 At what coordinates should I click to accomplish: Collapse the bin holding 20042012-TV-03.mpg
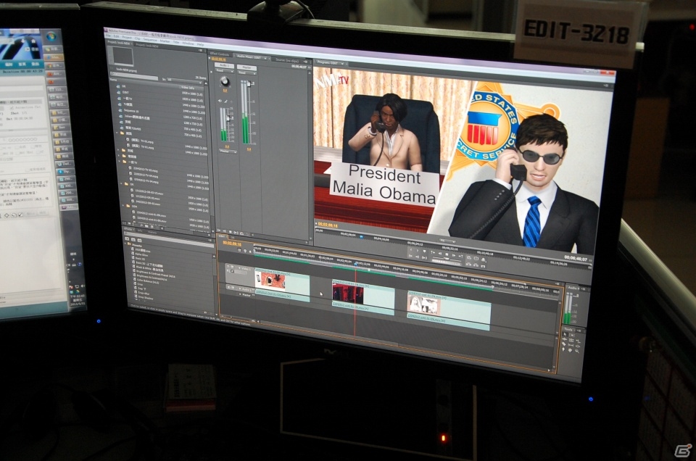click(x=120, y=162)
